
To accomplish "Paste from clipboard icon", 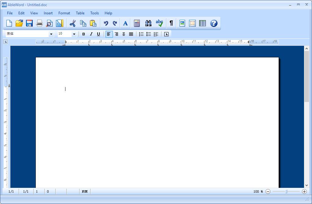I will (93, 23).
